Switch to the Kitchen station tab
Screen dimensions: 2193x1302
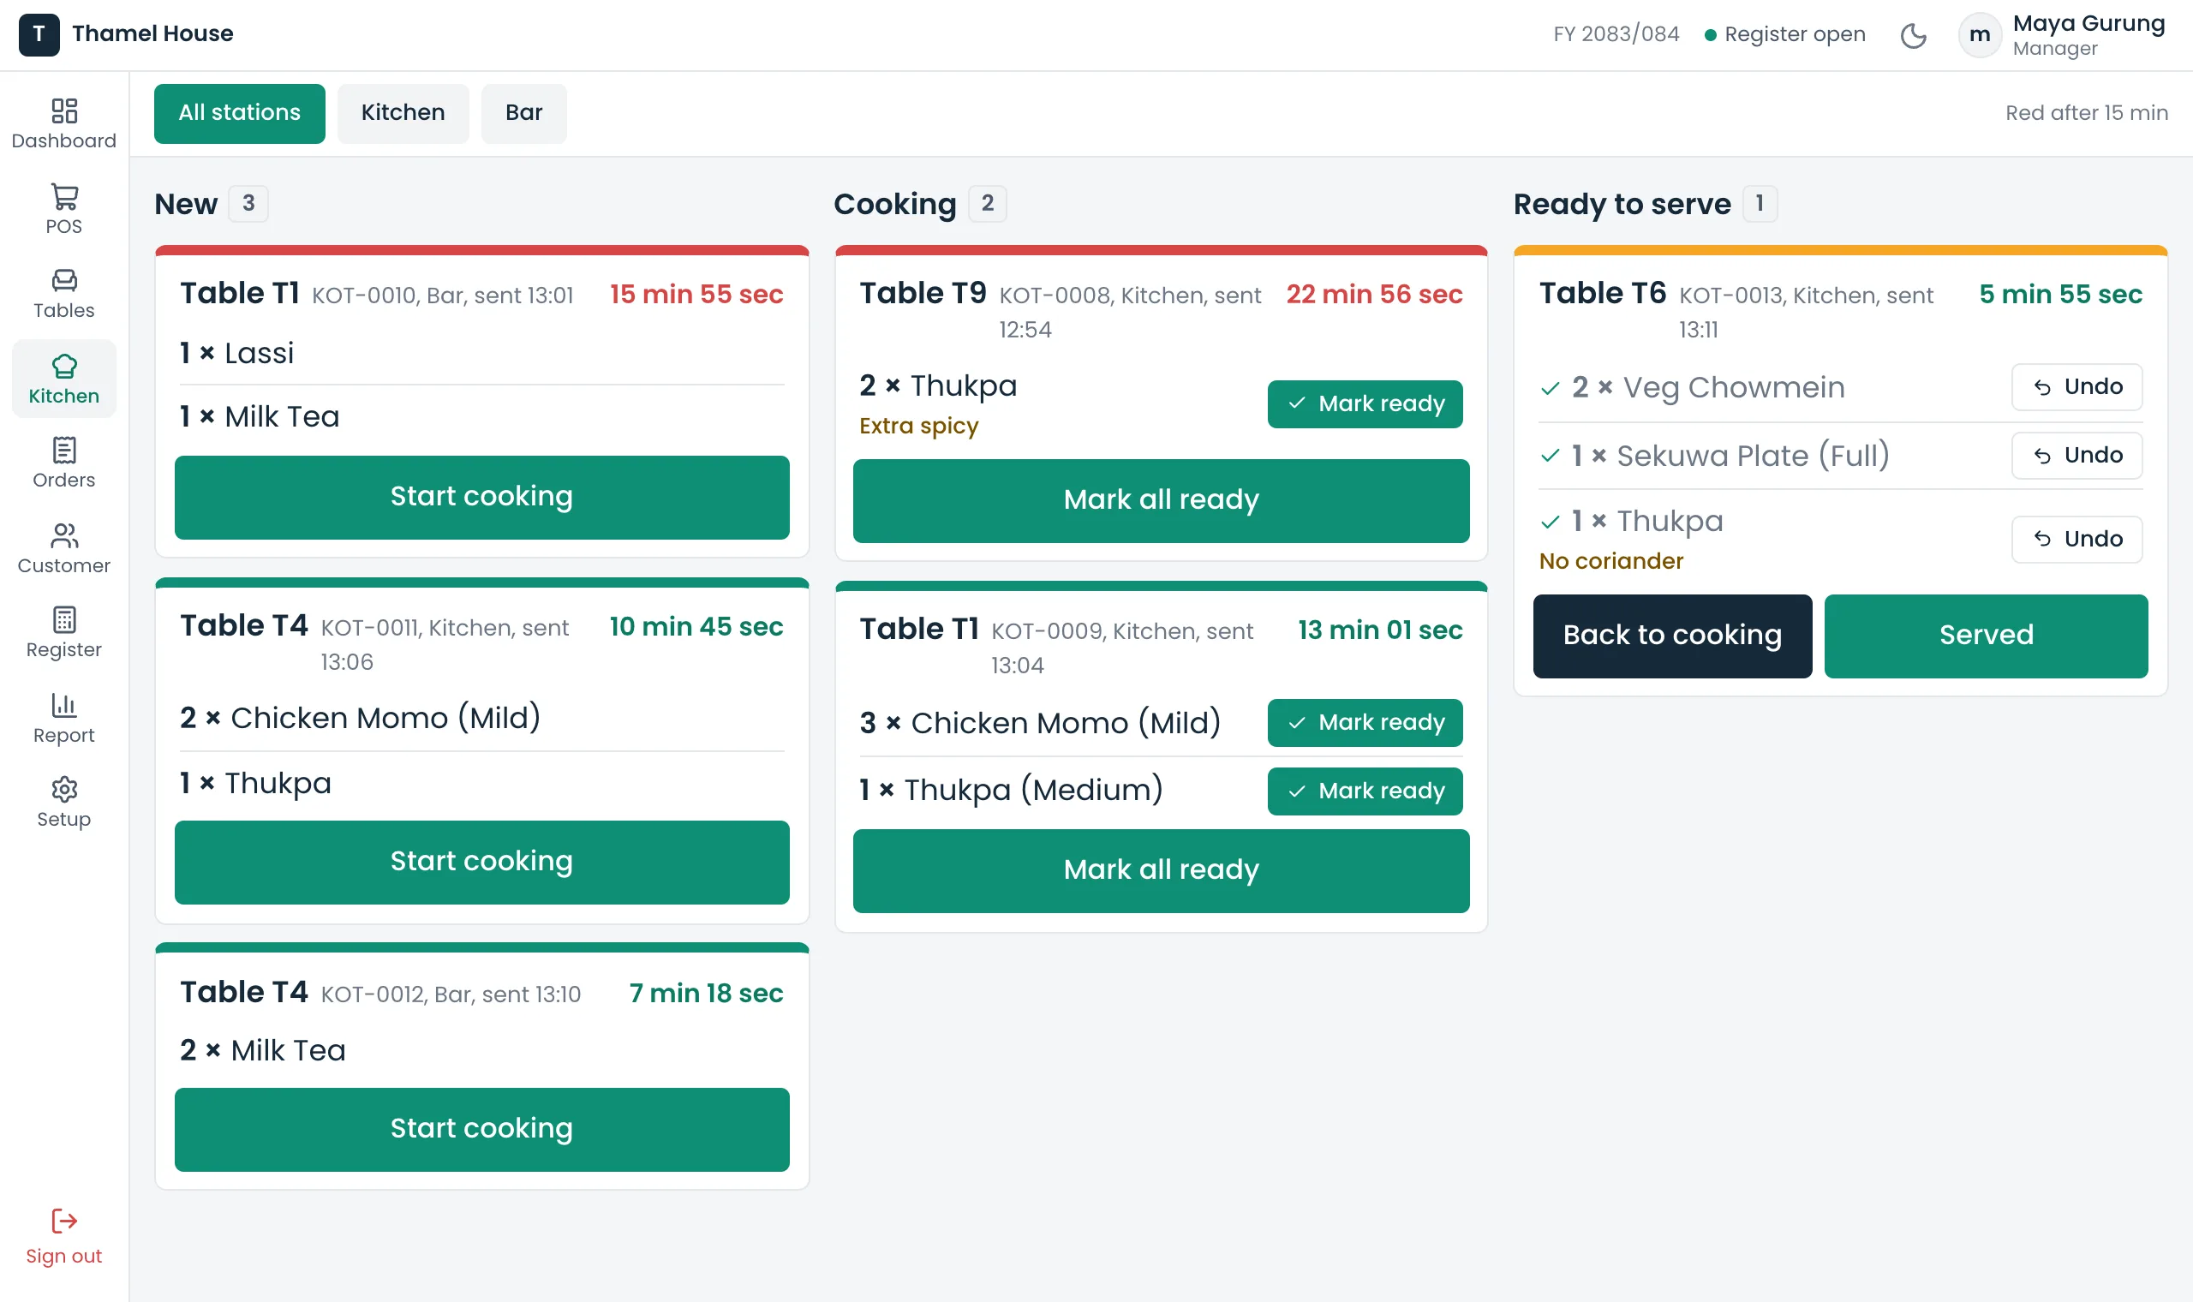(x=403, y=113)
